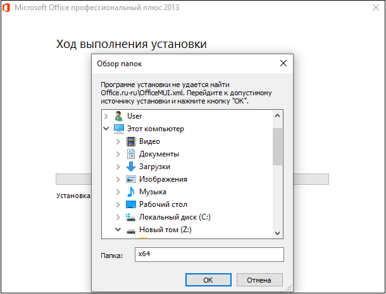
Task: Select the Изображения folder
Action: coord(163,179)
